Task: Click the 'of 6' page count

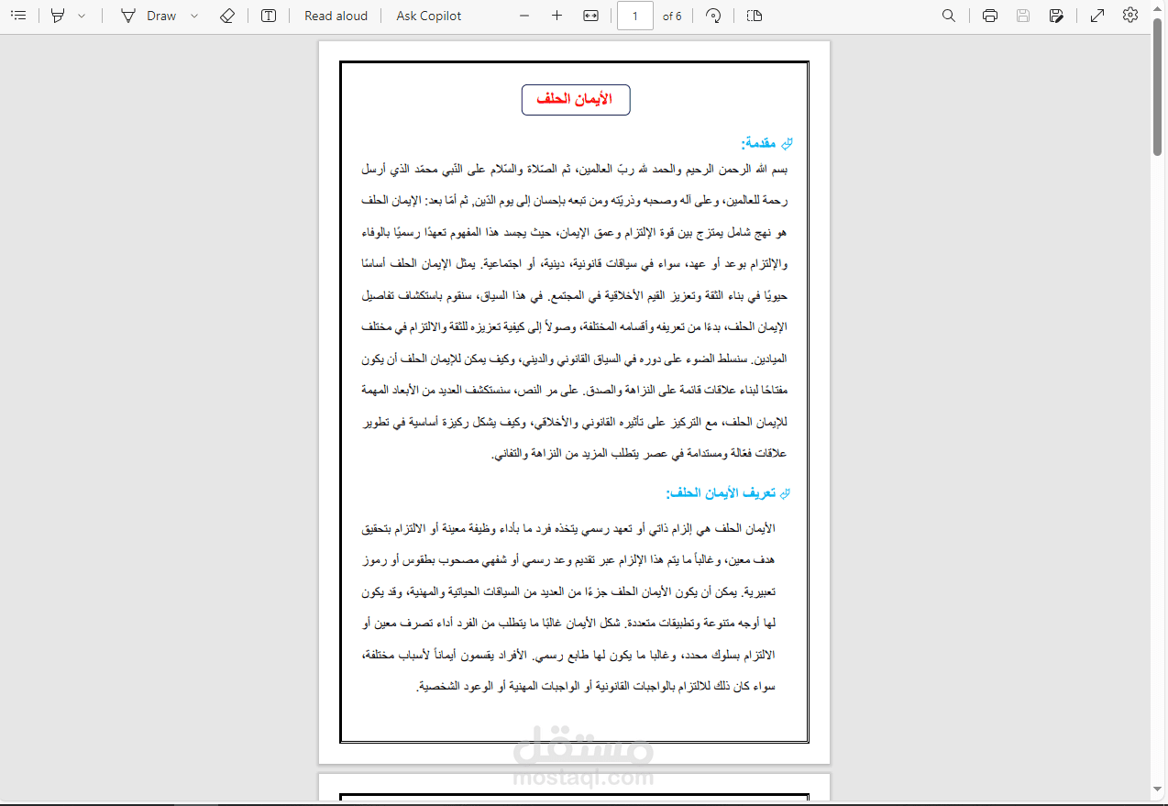Action: 672,16
